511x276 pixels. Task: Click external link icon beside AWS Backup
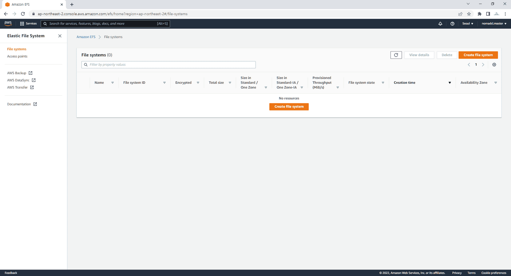click(31, 73)
